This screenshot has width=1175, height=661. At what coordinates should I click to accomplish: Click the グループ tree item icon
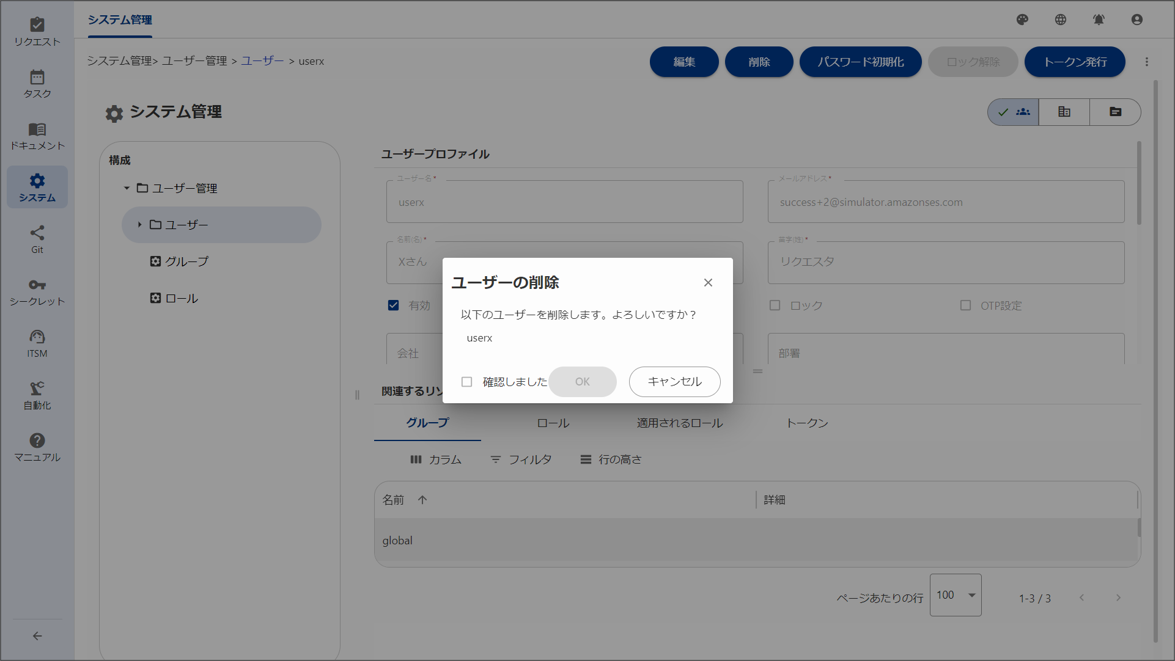[x=156, y=261]
